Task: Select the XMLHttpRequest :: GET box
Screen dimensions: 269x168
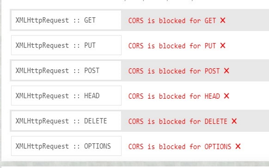Action: point(66,20)
